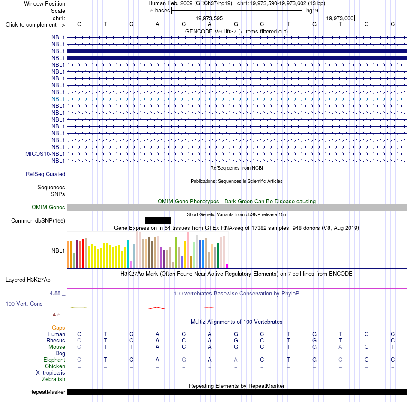
Task: Click the 'chr1:' ruler label
Action: click(59, 18)
